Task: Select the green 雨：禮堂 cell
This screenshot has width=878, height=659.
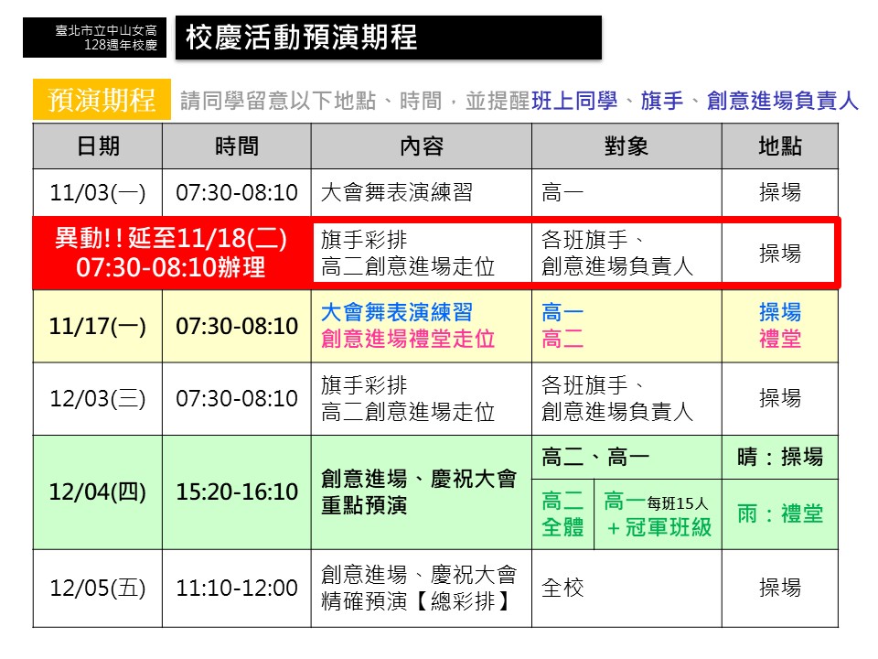Action: 779,513
